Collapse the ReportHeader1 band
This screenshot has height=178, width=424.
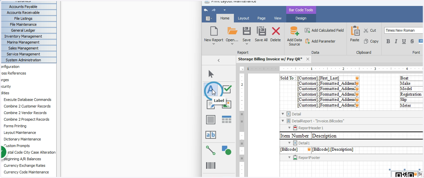pos(289,128)
